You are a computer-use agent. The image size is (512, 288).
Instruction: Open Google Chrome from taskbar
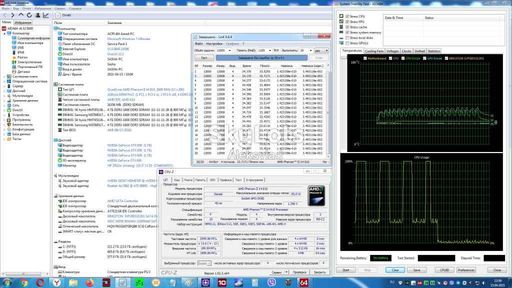coord(24,282)
